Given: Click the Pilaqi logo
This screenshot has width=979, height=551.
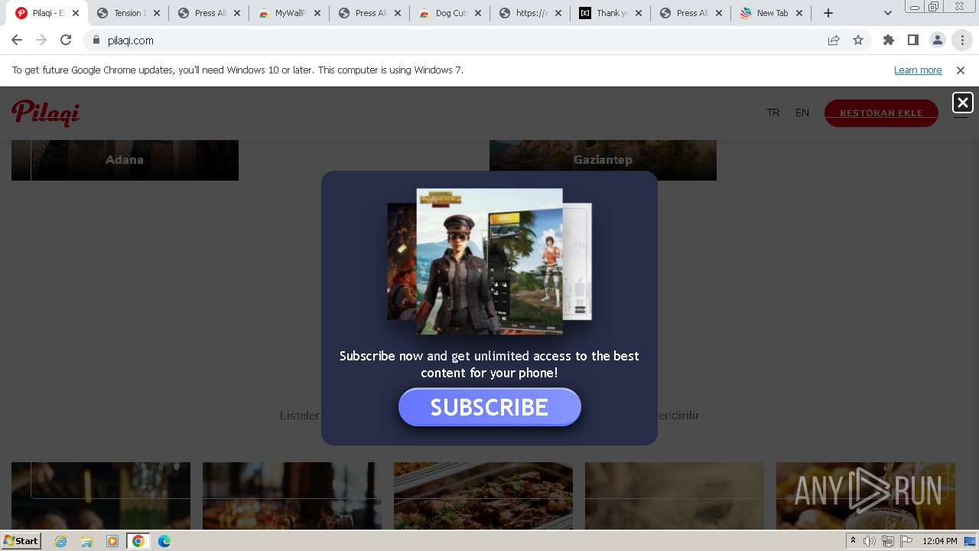Looking at the screenshot, I should (x=46, y=112).
